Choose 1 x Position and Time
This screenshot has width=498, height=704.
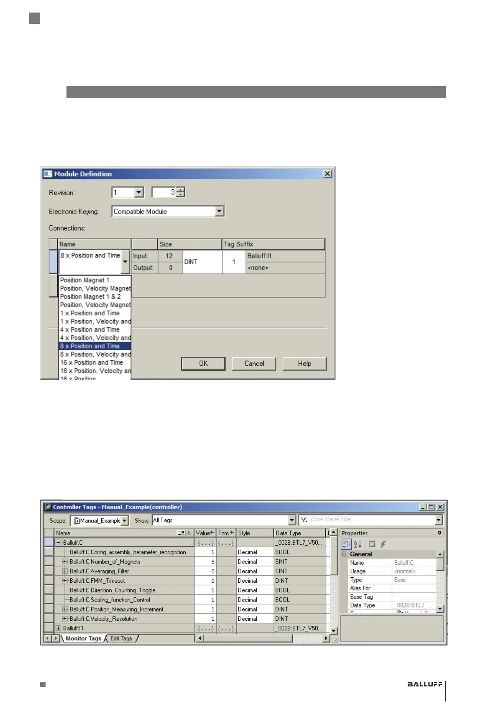(95, 313)
